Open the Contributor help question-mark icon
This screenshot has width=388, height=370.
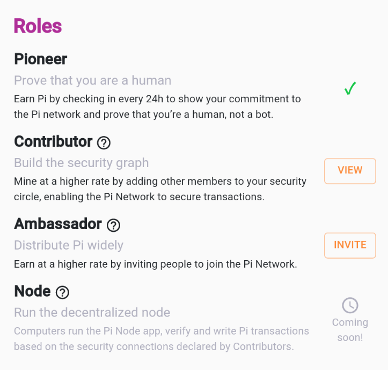(x=104, y=143)
